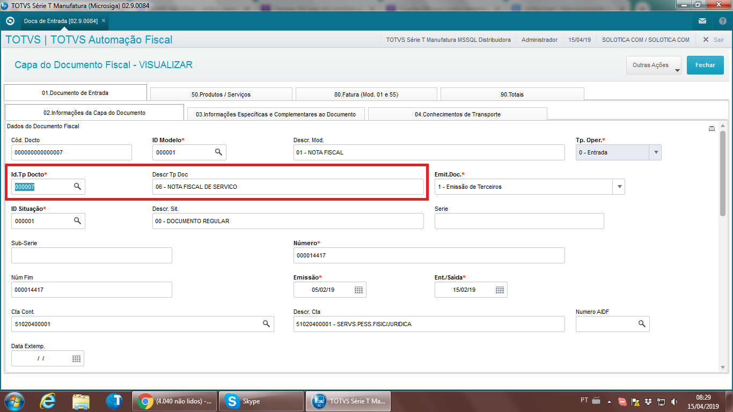
Task: Open the 90.Totais tab
Action: coord(512,94)
